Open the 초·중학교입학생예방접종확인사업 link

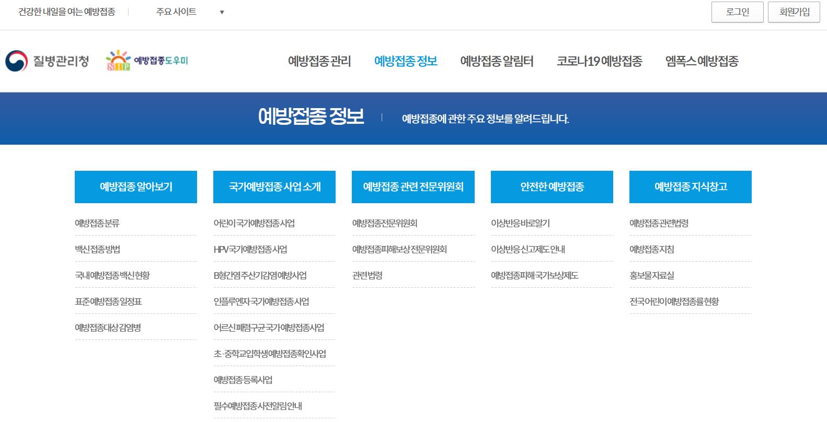pos(270,354)
